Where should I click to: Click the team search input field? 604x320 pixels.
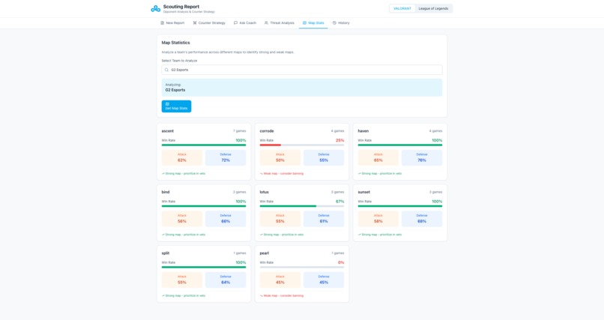click(302, 70)
